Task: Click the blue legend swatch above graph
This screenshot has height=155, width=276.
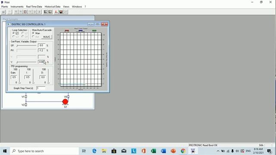Action: (81, 31)
